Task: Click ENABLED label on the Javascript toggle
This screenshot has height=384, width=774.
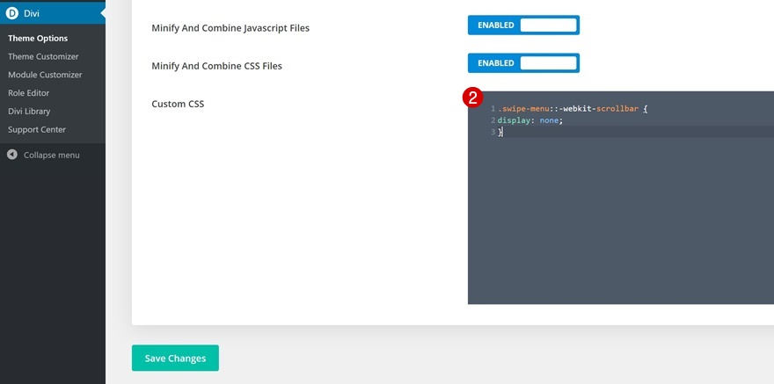Action: tap(495, 25)
